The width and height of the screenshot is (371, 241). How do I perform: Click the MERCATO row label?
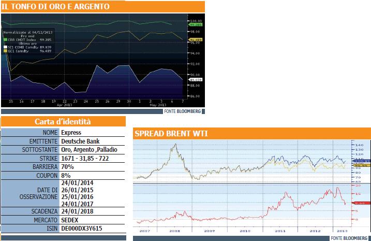tap(46, 220)
